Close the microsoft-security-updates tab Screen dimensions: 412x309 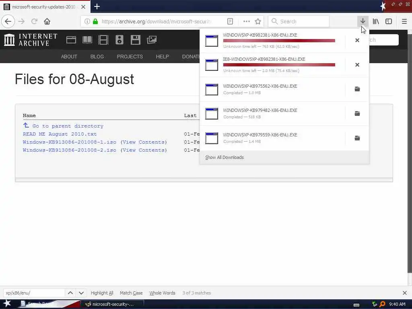pyautogui.click(x=83, y=7)
